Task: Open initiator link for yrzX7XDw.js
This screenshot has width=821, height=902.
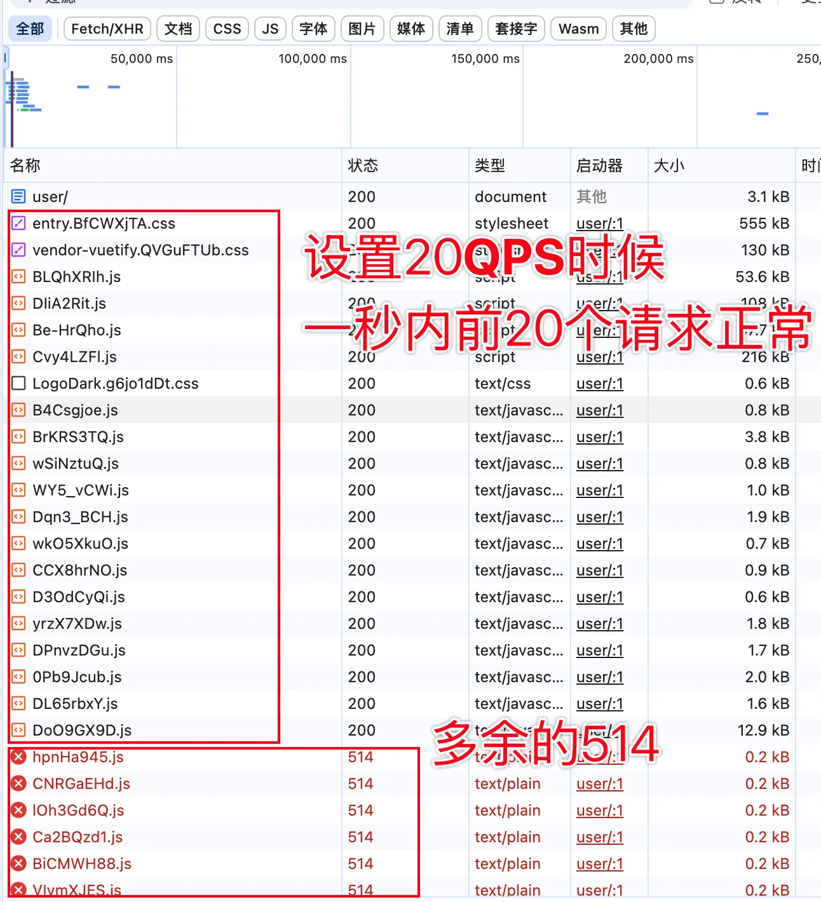Action: [600, 624]
